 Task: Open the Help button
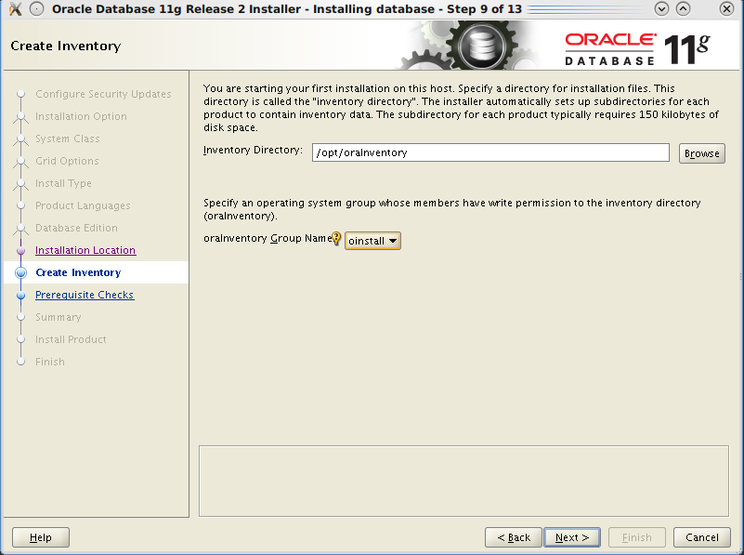coord(41,537)
